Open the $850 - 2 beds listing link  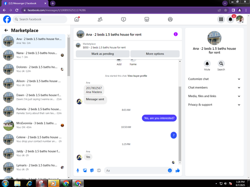point(104,47)
